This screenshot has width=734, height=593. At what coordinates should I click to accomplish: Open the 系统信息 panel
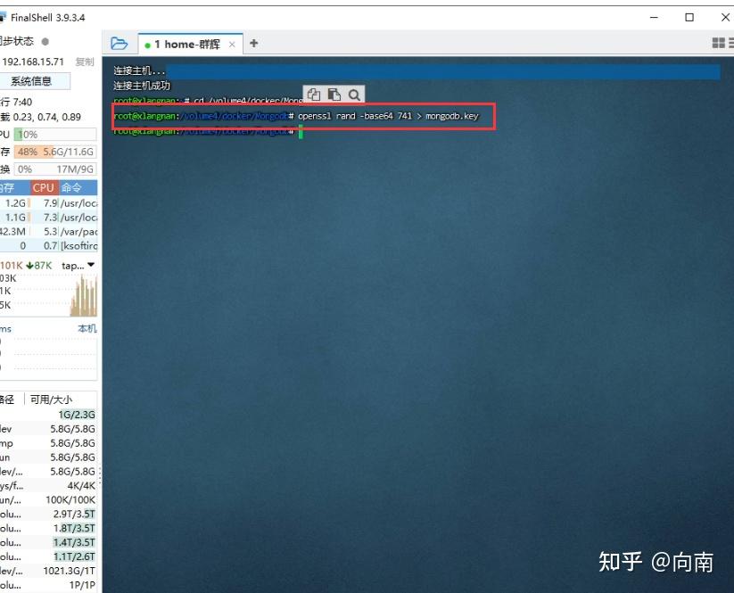click(34, 80)
